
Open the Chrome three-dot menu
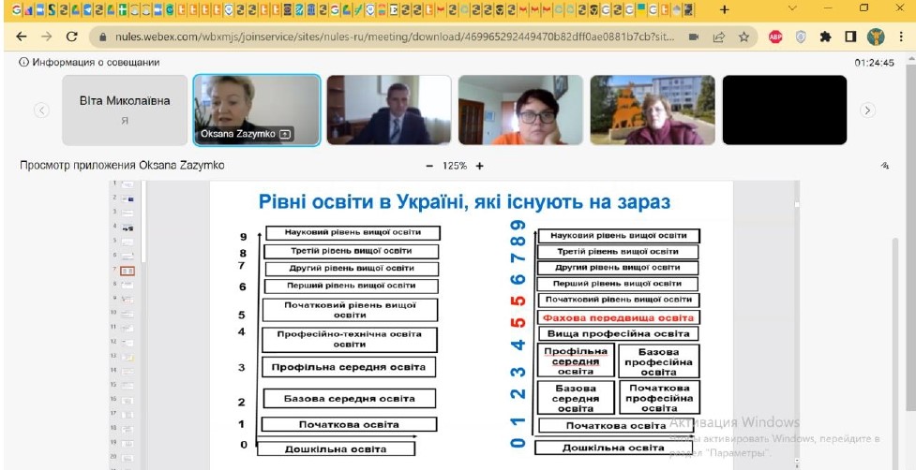click(900, 37)
